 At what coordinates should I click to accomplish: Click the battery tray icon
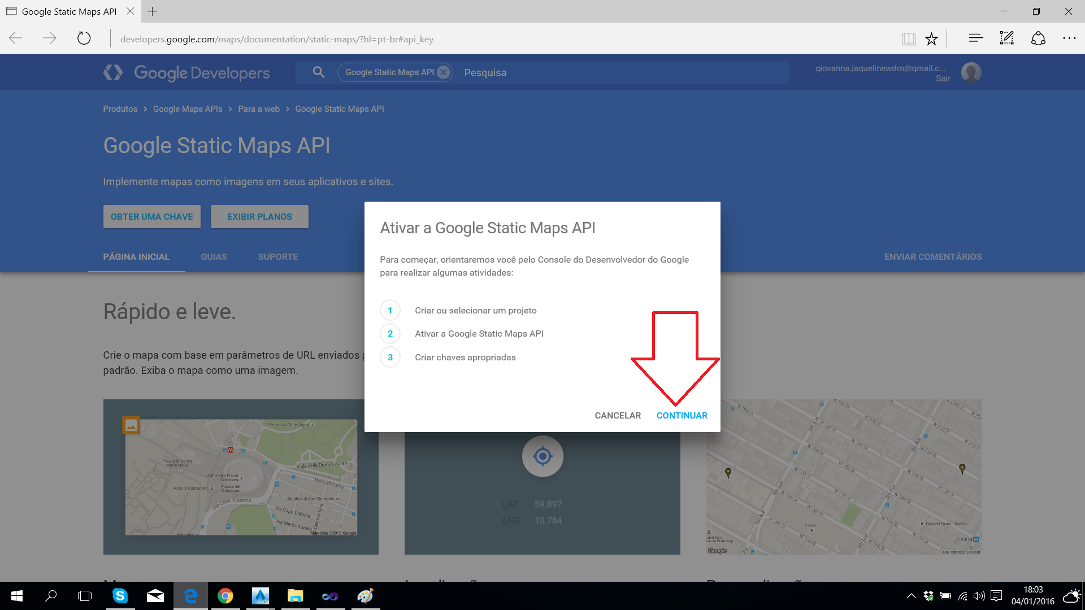(945, 596)
